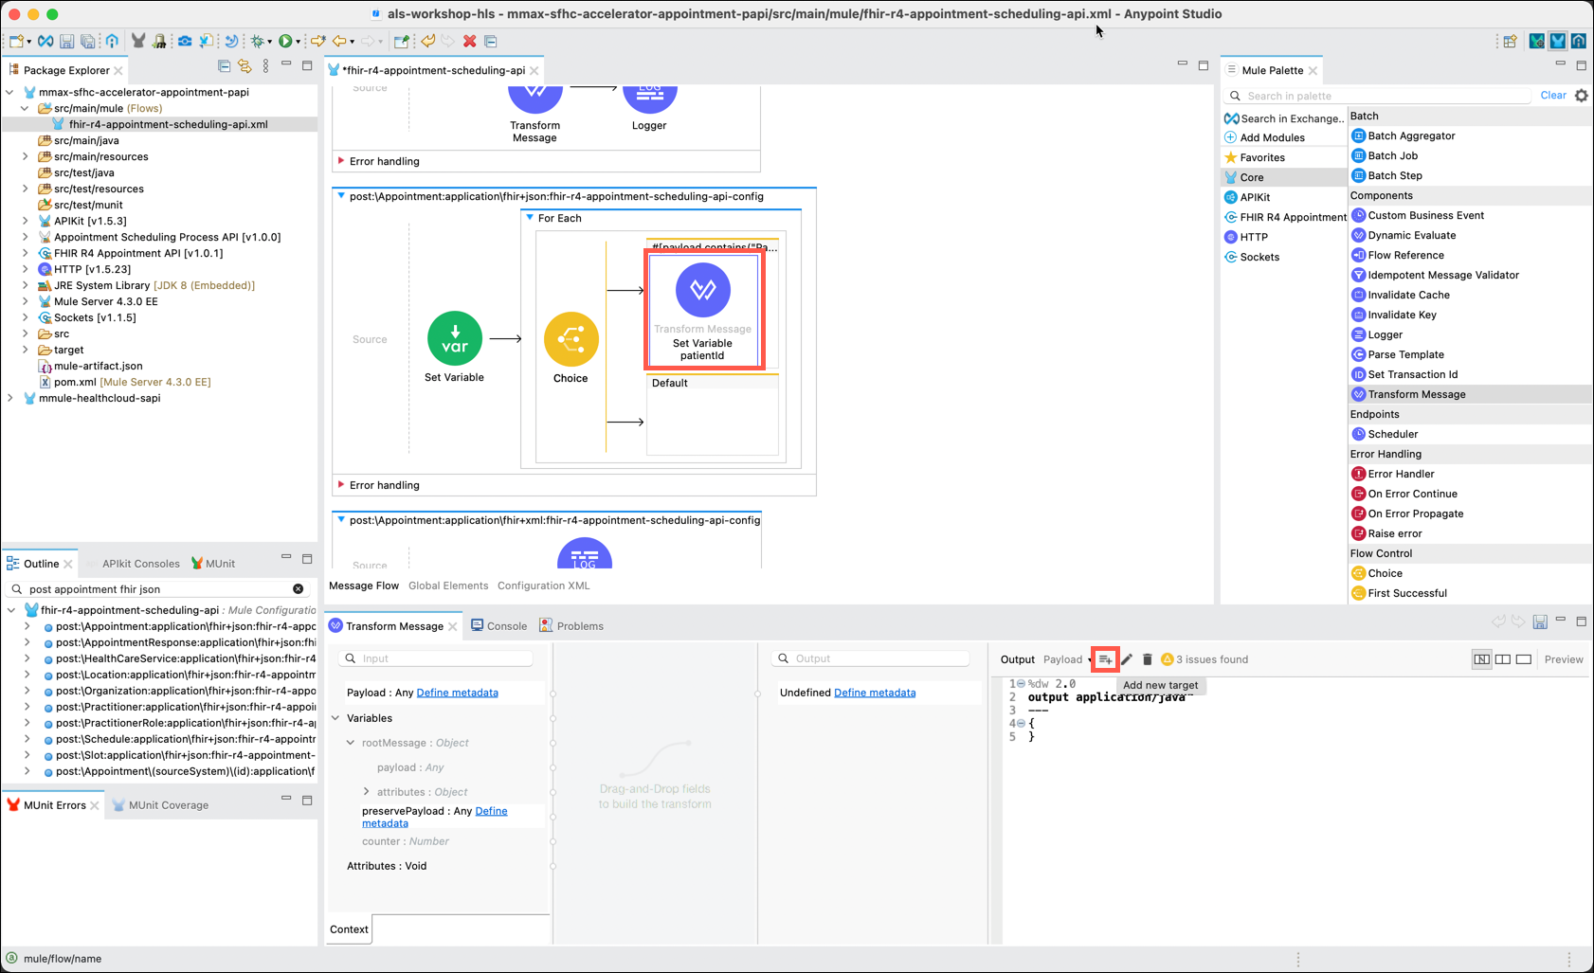The width and height of the screenshot is (1594, 973).
Task: Select the Favorites palette category
Action: 1255,157
